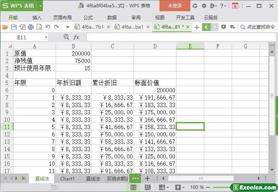Open the quick access toolbar dropdown arrow
Viewport: 278px width, 192px height.
pyautogui.click(x=68, y=27)
